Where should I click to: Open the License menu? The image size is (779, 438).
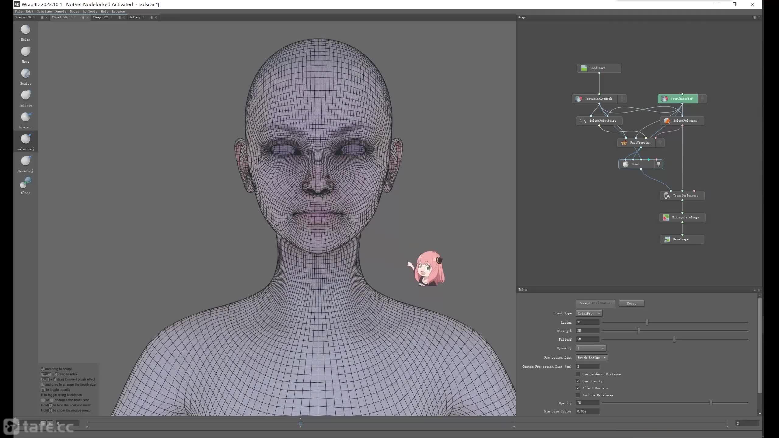[118, 11]
